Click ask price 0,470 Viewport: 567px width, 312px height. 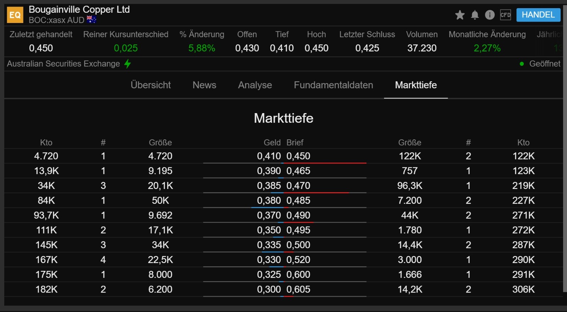[298, 186]
